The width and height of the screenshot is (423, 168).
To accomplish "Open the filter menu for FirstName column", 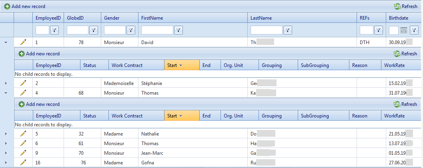I will pos(178,30).
